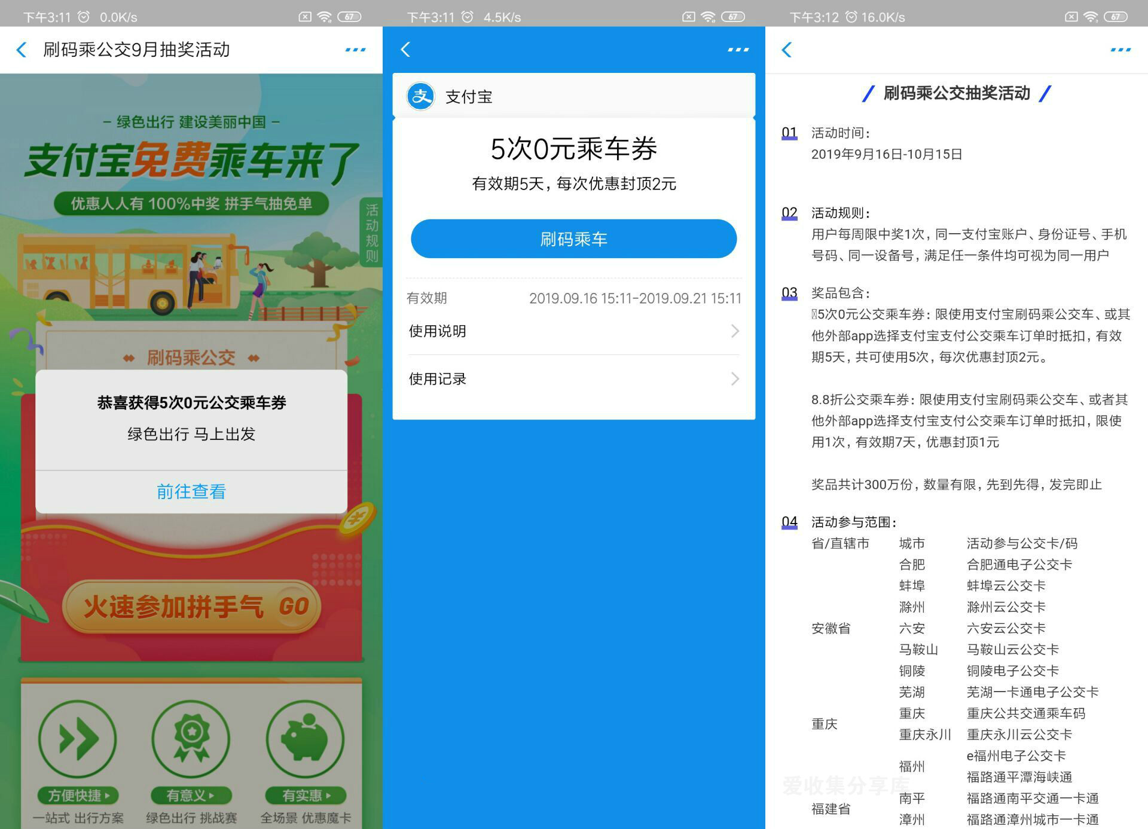The image size is (1148, 829).
Task: Tap back arrow on activity rules page
Action: click(787, 50)
